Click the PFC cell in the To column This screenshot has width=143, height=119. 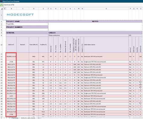pyautogui.click(x=43, y=62)
